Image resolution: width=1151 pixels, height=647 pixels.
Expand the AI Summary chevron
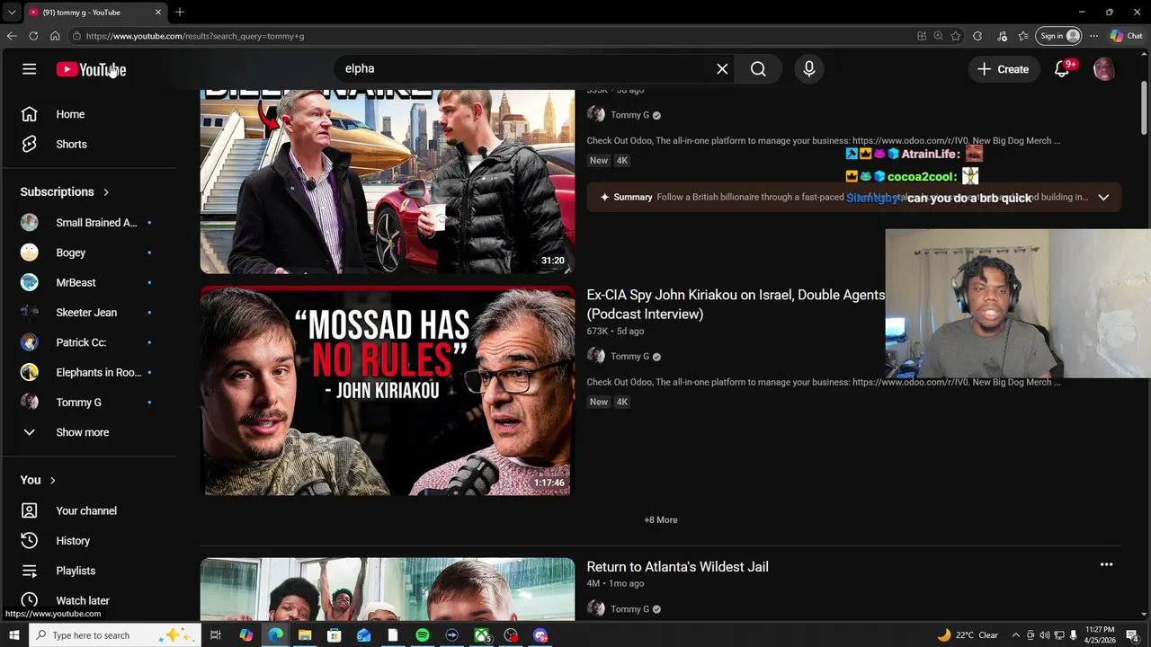(x=1103, y=197)
